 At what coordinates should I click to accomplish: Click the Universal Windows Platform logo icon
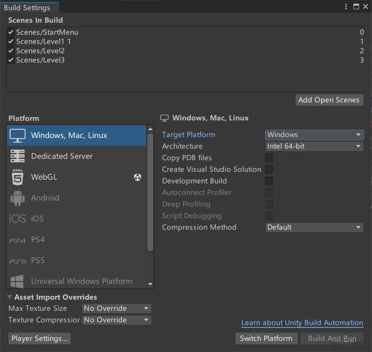(x=17, y=281)
